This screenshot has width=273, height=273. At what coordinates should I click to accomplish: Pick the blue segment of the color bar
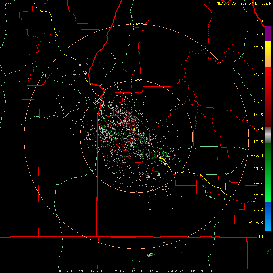[x=268, y=216]
